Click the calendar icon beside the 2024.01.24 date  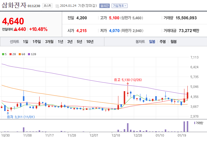[x=57, y=6]
